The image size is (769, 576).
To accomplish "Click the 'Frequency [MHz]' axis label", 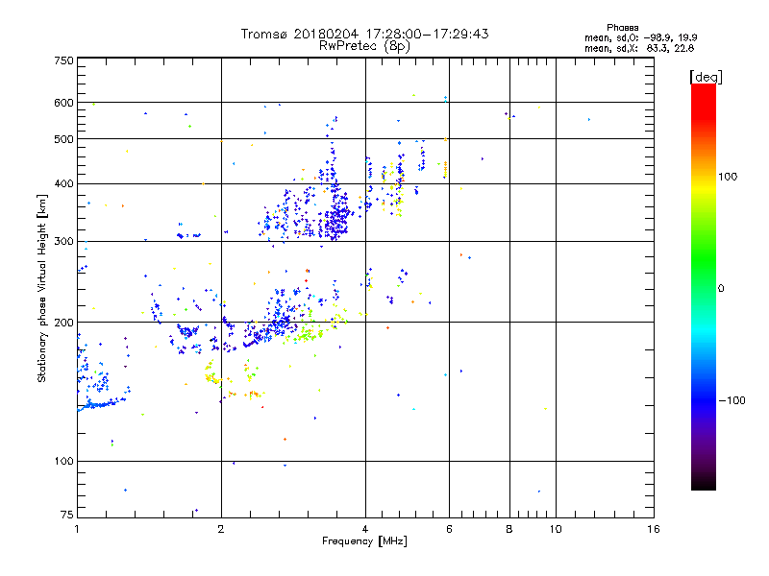I will click(364, 541).
